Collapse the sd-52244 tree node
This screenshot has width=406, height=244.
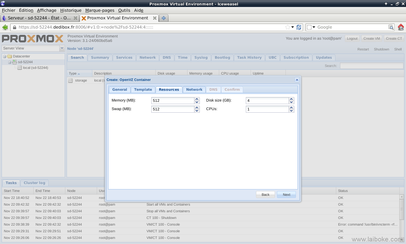point(10,62)
